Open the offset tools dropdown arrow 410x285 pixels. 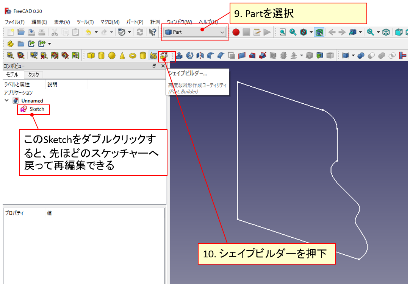302,55
